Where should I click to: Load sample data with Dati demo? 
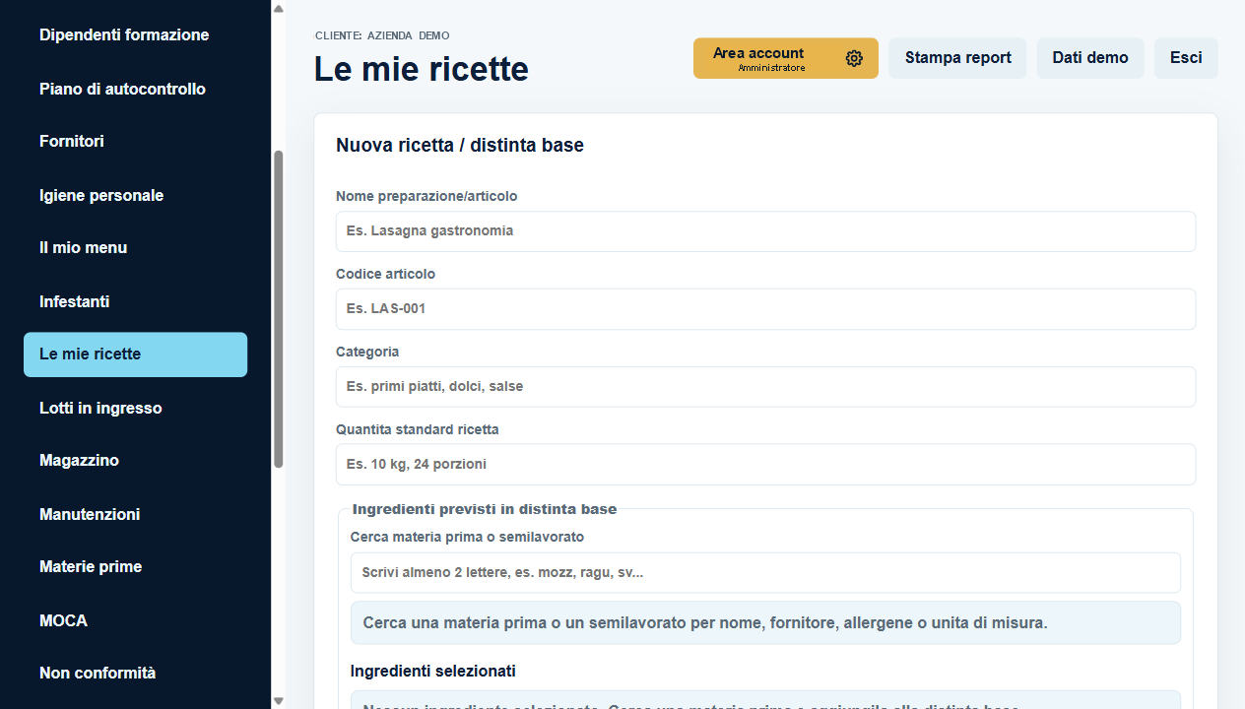[1090, 58]
